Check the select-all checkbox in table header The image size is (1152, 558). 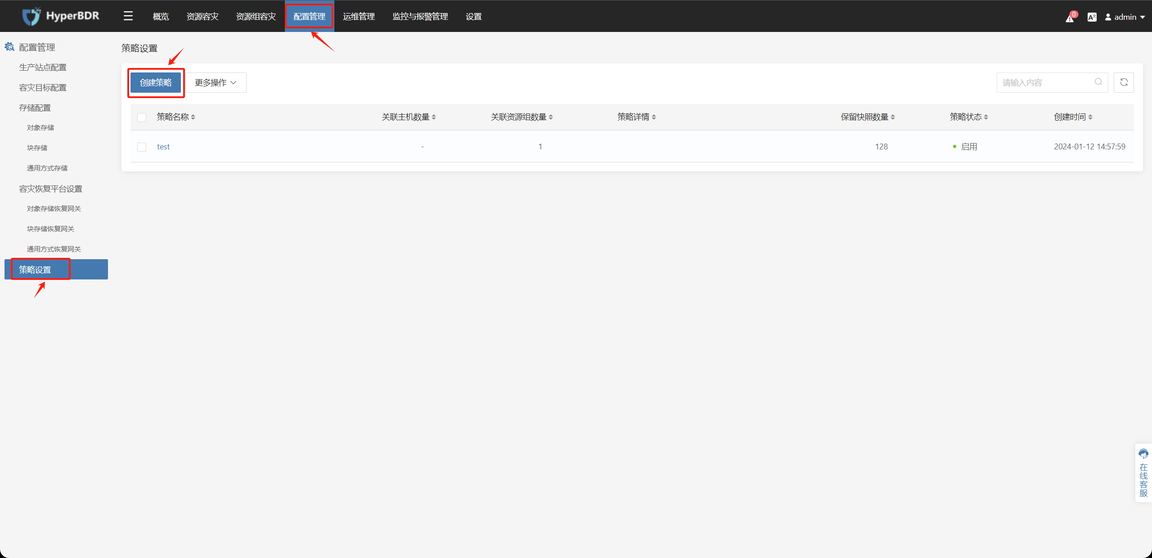142,117
